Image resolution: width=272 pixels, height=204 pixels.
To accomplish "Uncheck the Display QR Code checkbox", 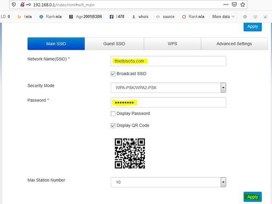I will tap(113, 125).
